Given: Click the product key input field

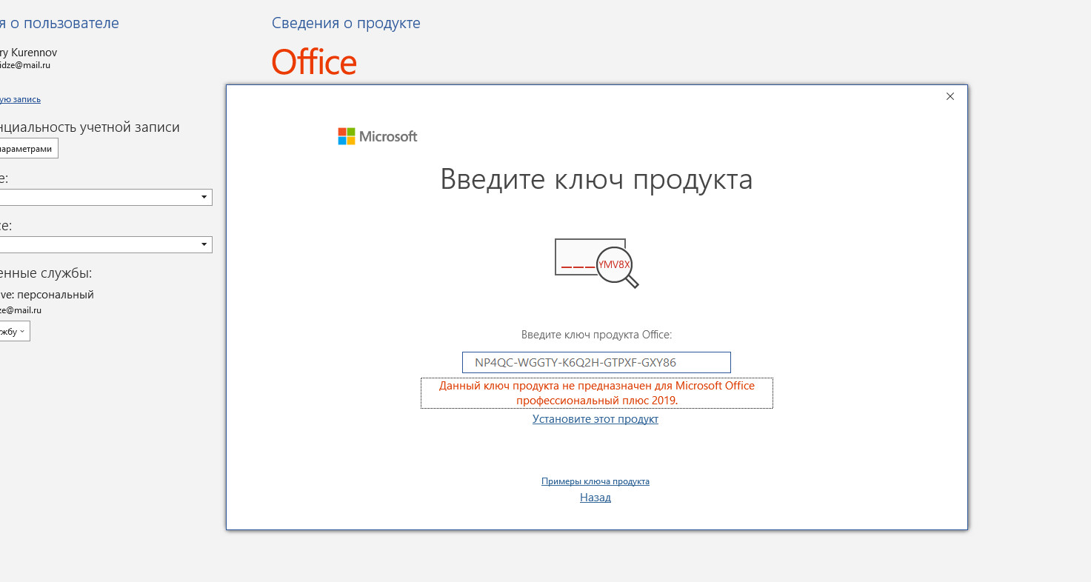Looking at the screenshot, I should pyautogui.click(x=596, y=362).
